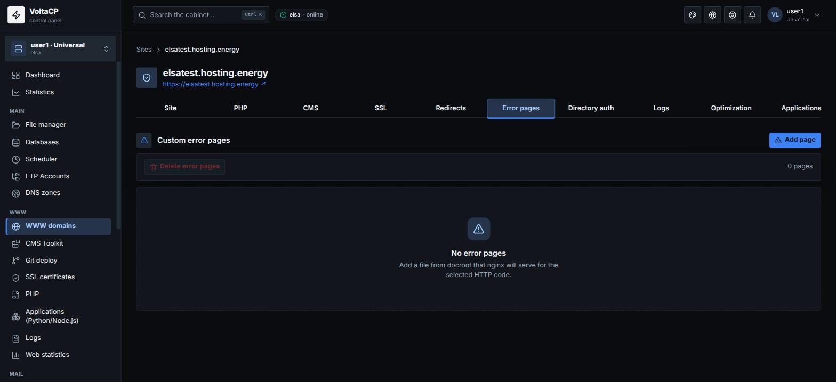
Task: Open the theme palette icon in header
Action: (693, 15)
